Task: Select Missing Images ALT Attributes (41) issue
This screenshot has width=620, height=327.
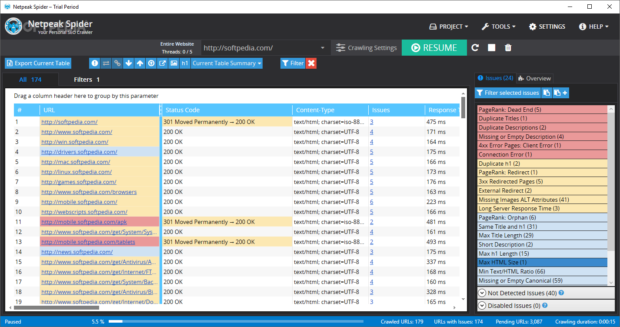Action: point(542,200)
